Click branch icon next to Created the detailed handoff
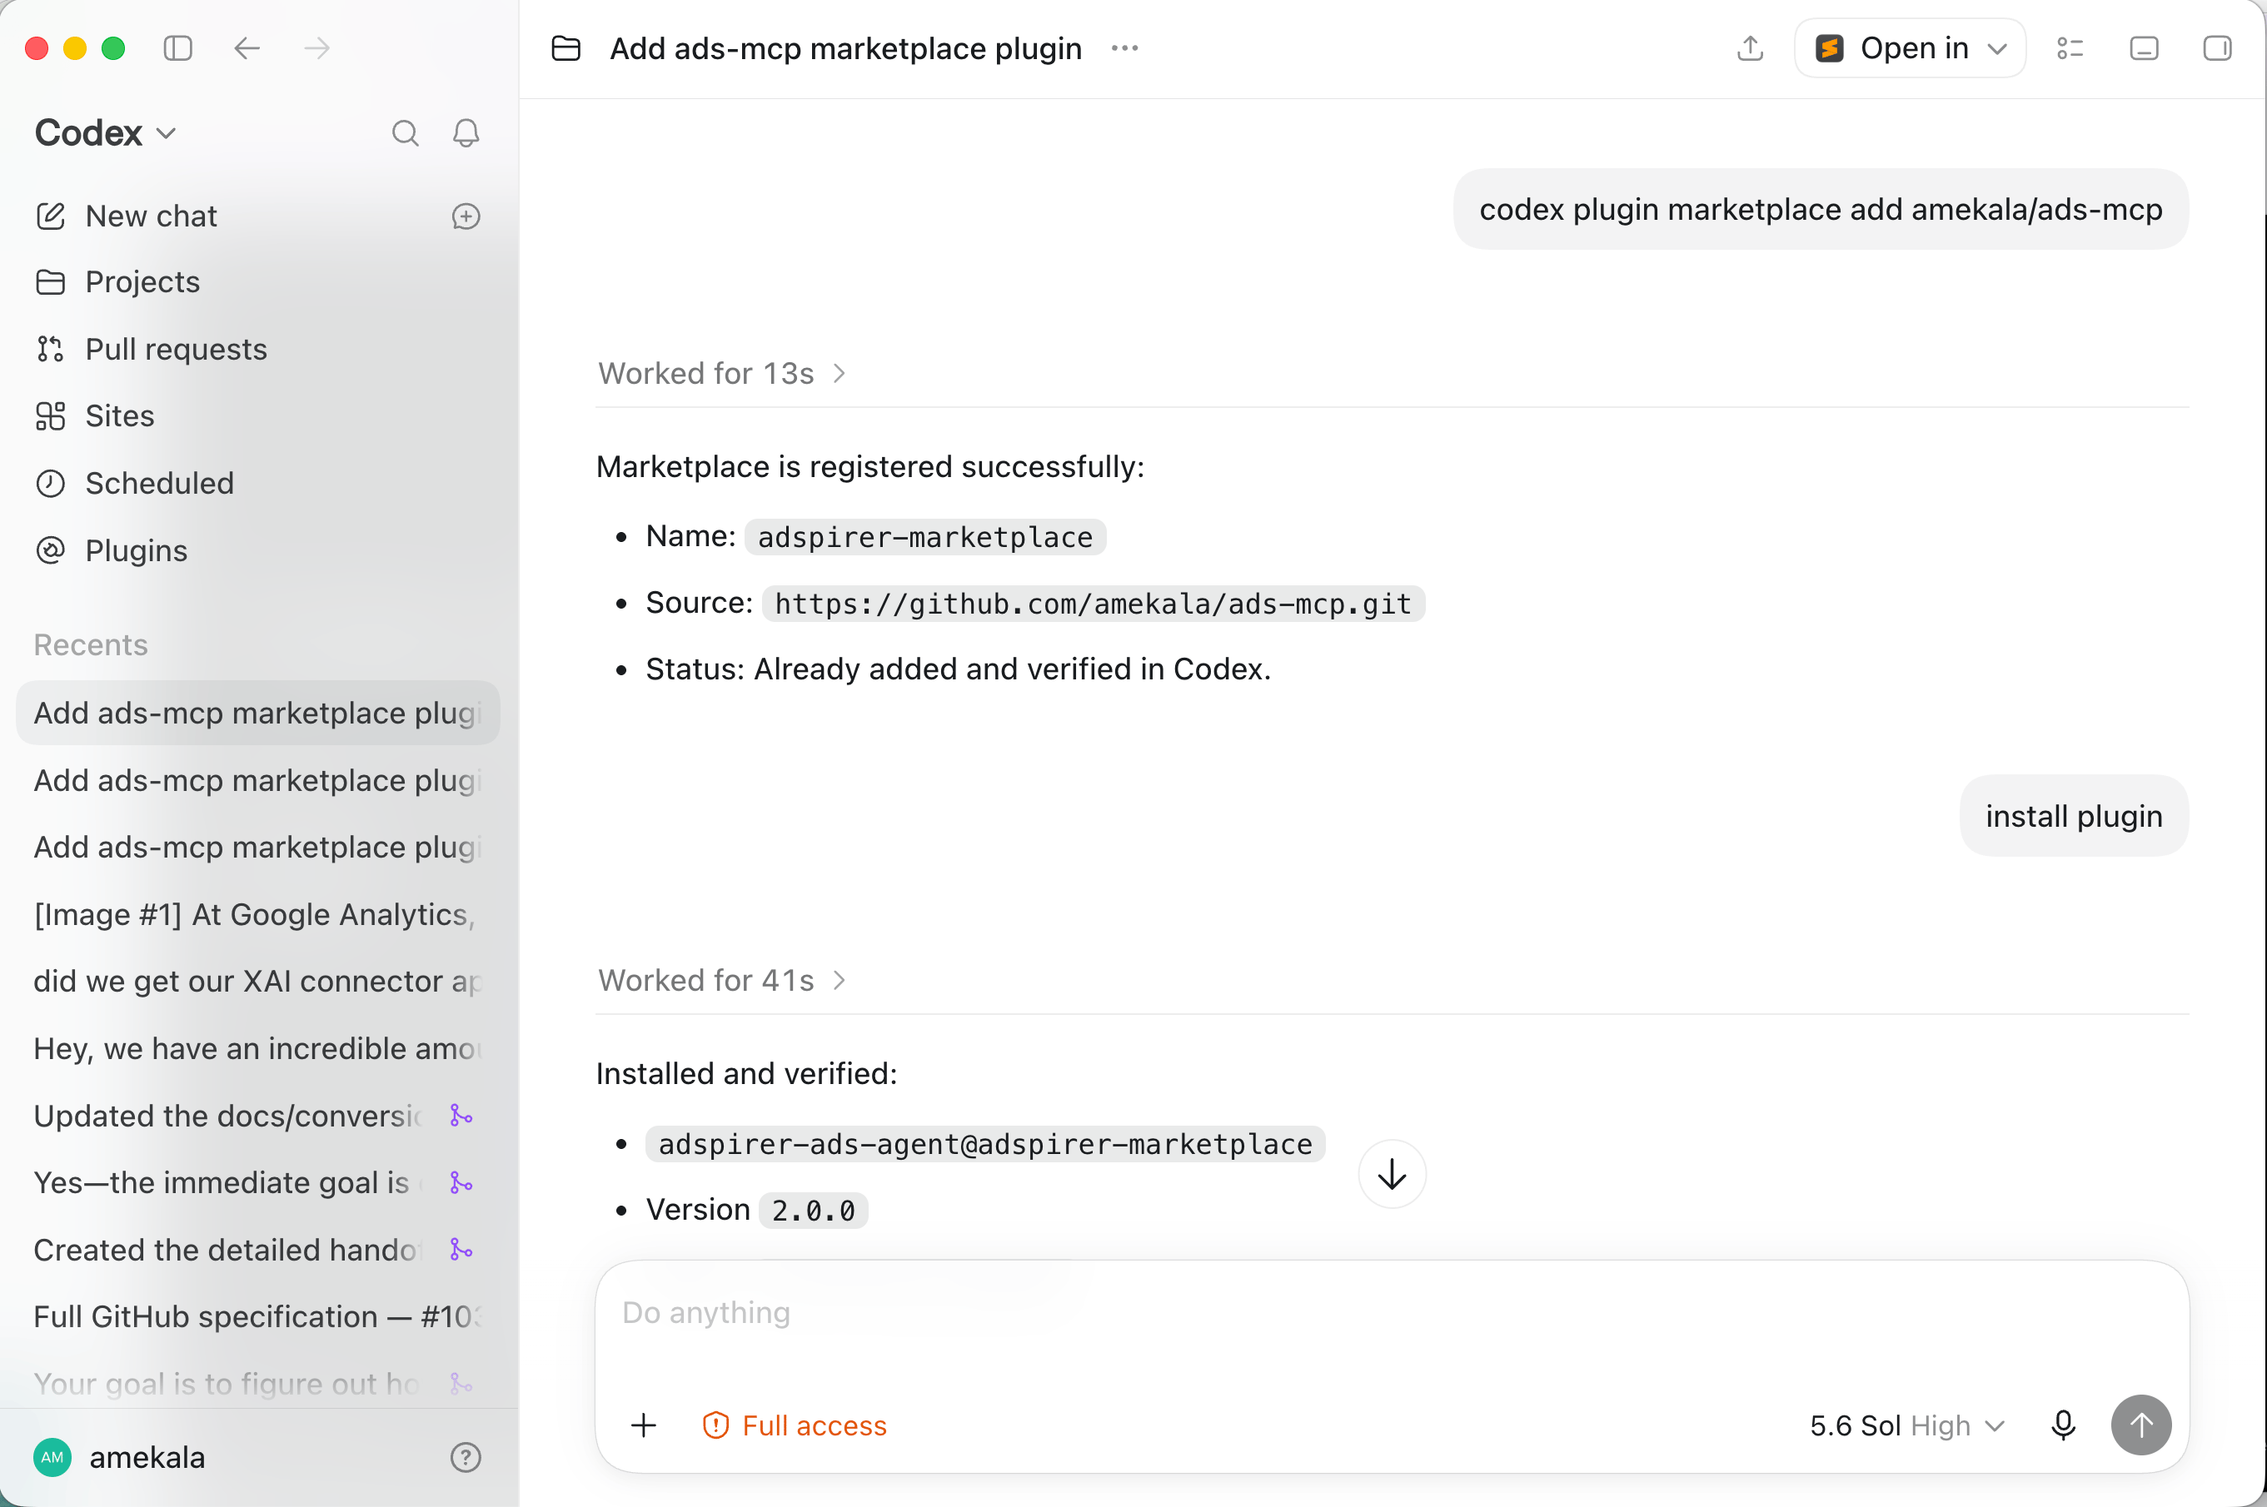The image size is (2267, 1507). [x=461, y=1250]
